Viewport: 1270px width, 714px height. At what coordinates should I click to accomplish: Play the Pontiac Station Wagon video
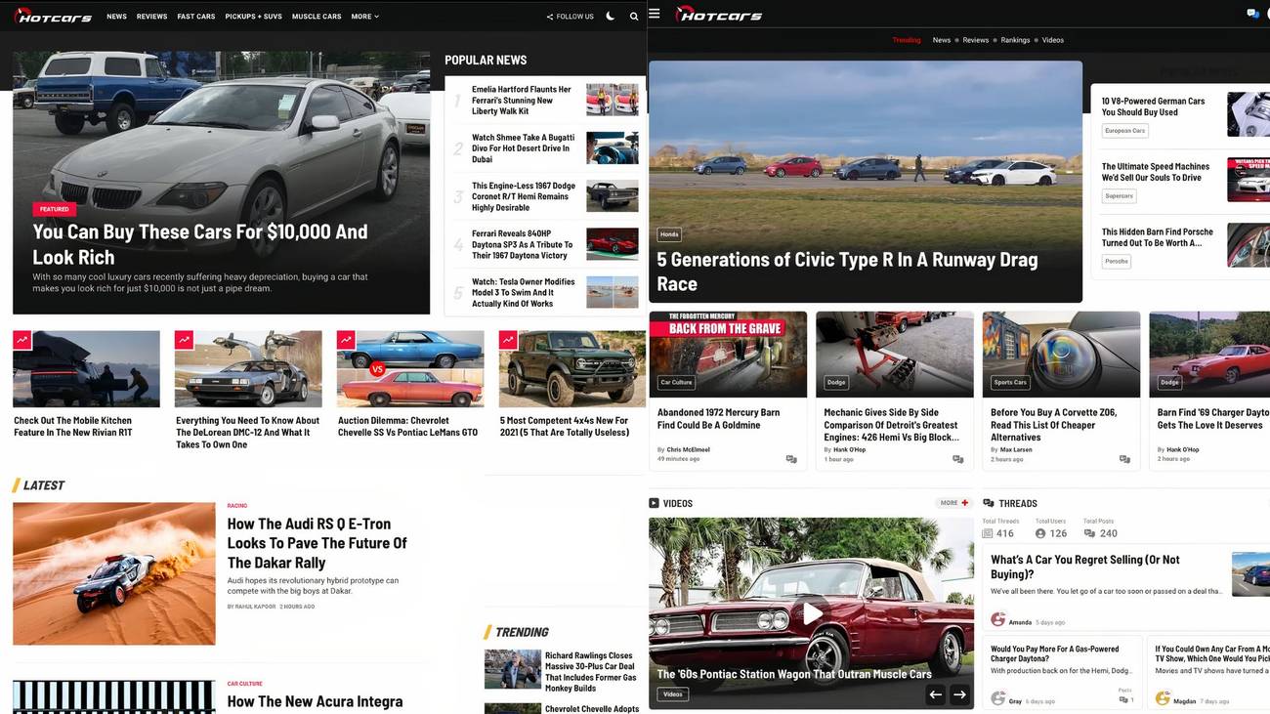(x=812, y=613)
